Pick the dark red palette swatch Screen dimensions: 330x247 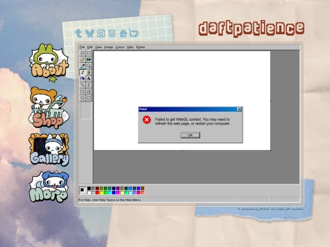(x=97, y=188)
